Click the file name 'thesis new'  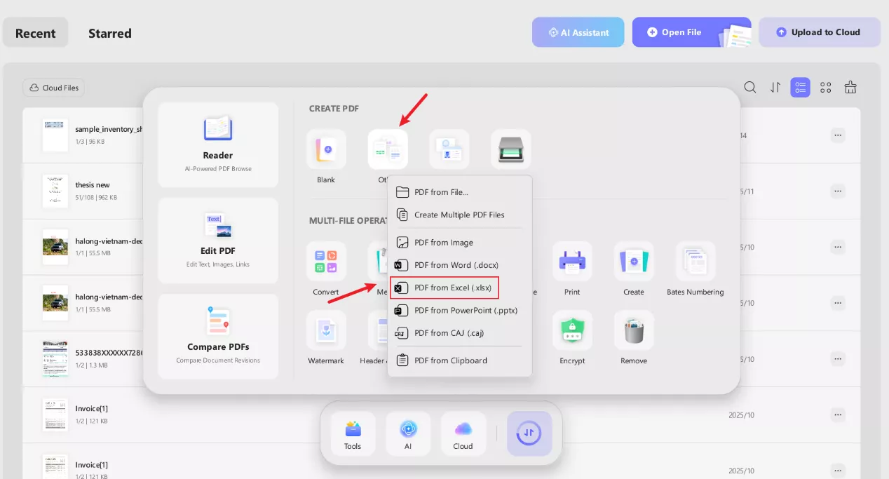(x=93, y=185)
